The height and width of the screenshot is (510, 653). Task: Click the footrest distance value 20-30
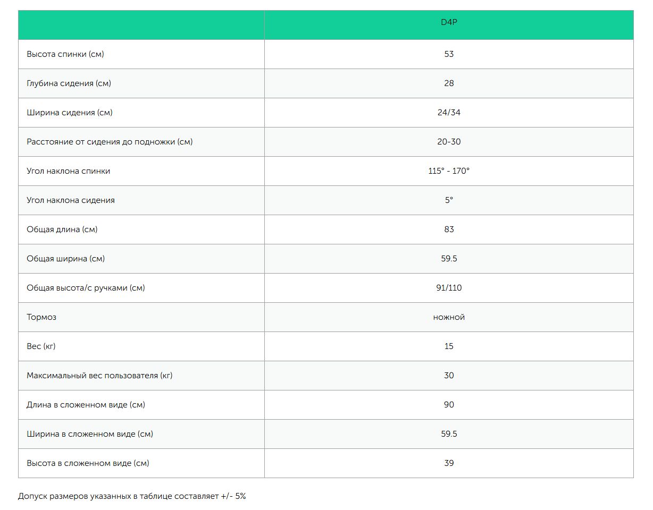coord(449,142)
